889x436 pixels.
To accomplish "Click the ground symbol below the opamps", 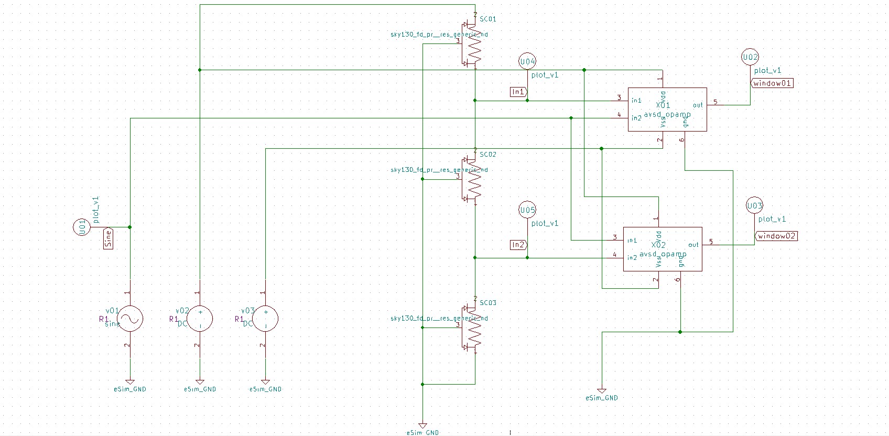I will click(602, 391).
